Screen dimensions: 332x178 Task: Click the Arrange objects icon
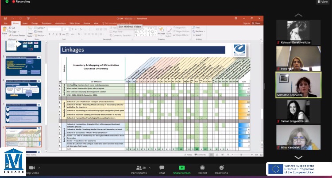161,31
